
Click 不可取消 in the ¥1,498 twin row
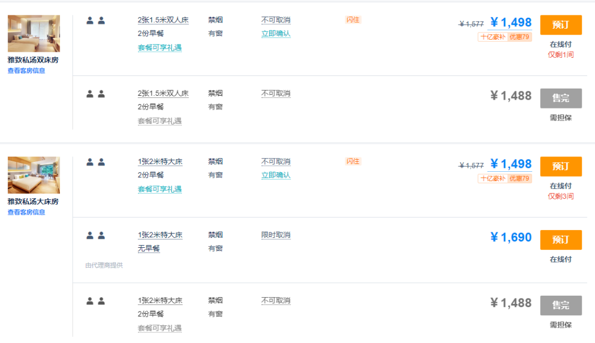pos(276,20)
